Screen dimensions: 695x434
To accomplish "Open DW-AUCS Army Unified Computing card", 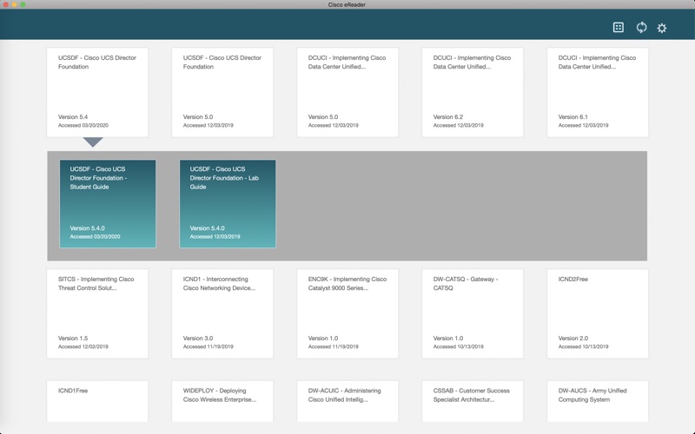I will click(598, 401).
